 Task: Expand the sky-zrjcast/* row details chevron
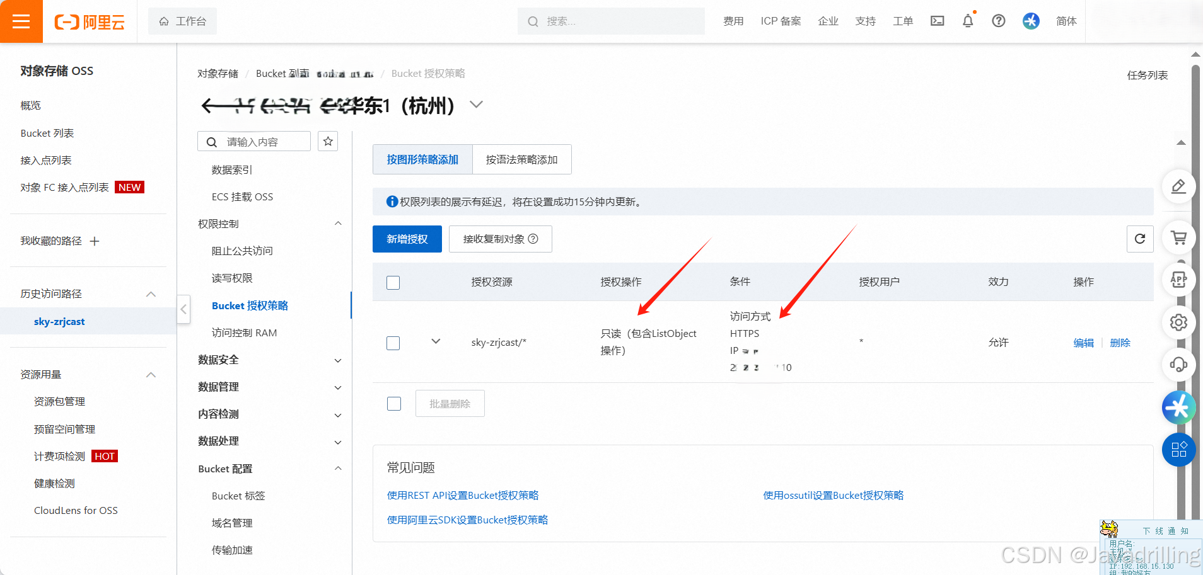click(436, 341)
